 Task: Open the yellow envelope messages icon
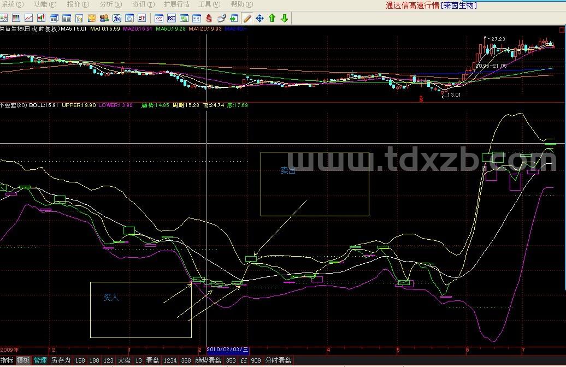click(92, 17)
